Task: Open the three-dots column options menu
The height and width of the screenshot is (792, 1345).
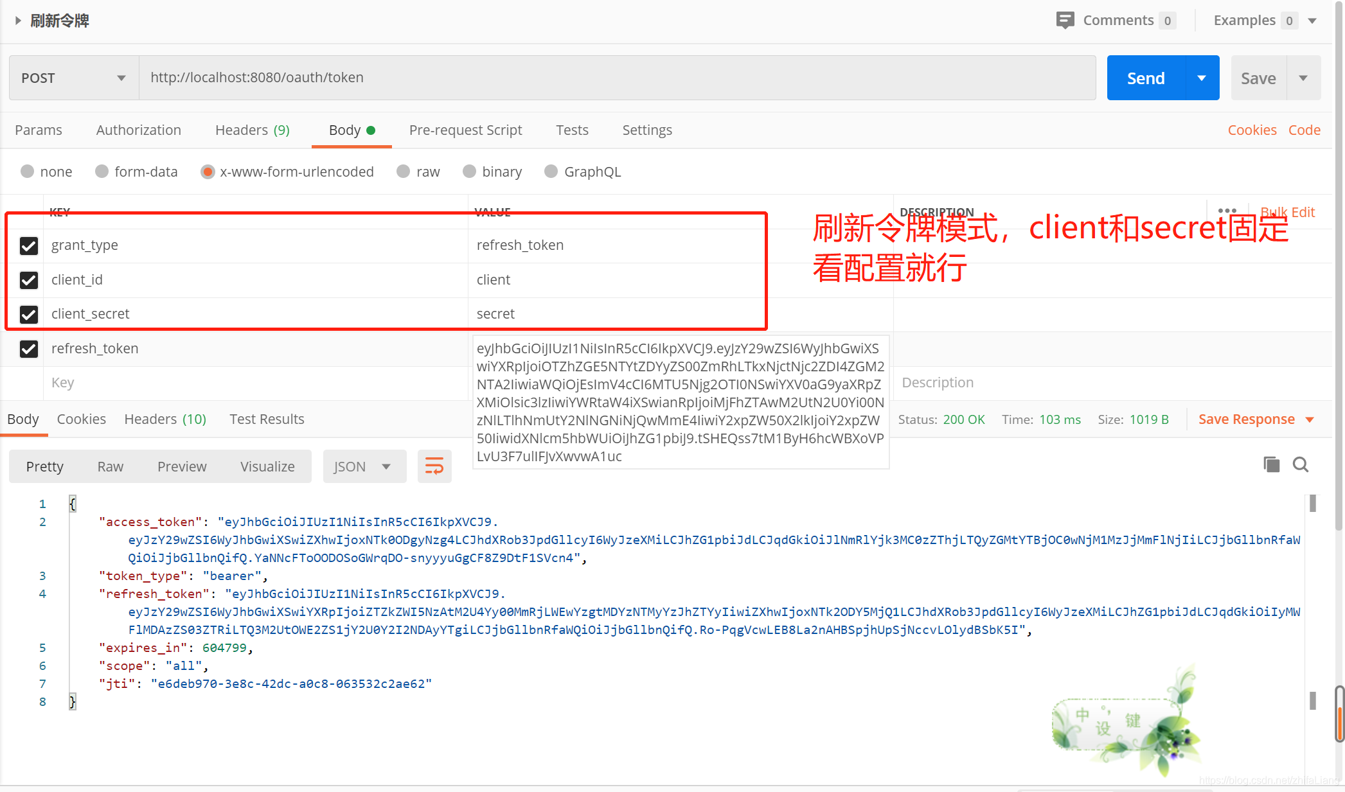Action: [x=1227, y=211]
